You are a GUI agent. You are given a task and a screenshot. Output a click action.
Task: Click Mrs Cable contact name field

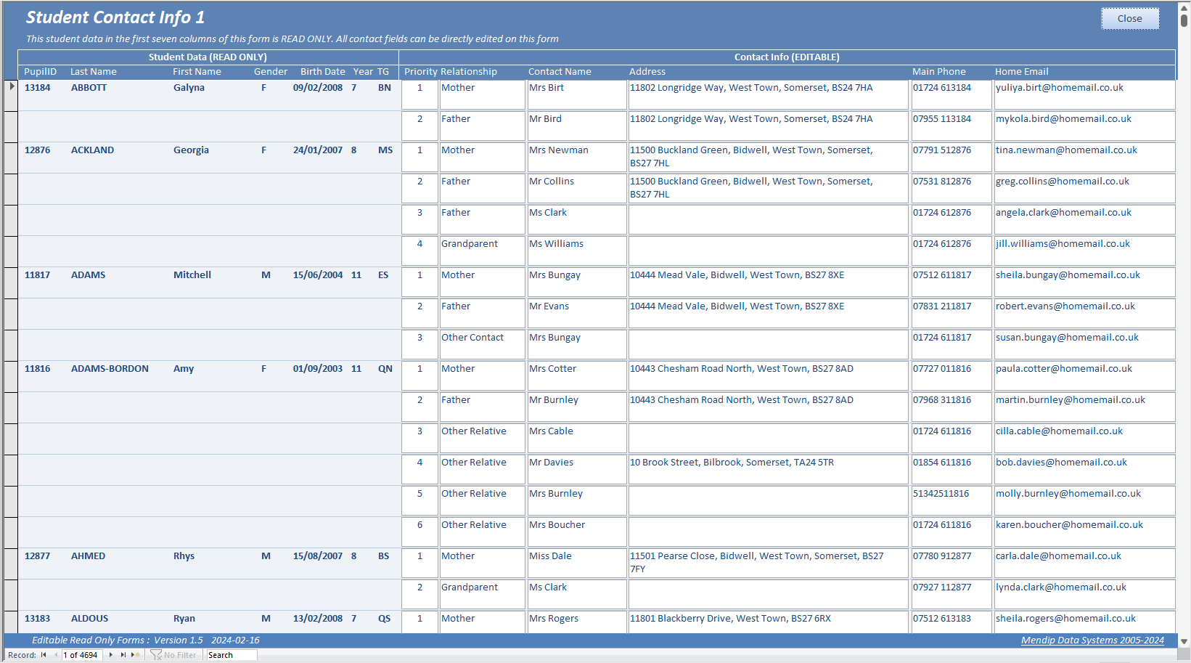pyautogui.click(x=577, y=439)
